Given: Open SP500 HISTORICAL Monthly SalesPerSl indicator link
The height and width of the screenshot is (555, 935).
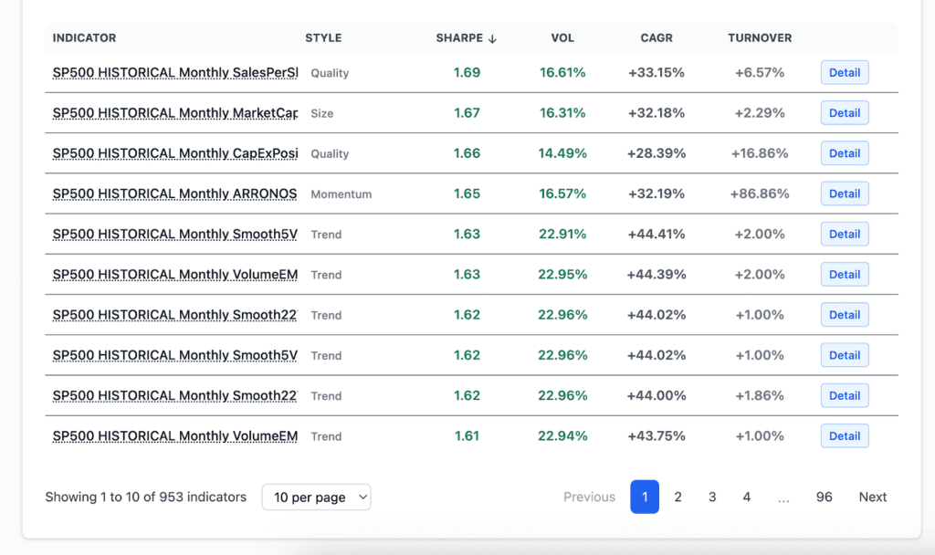Looking at the screenshot, I should click(x=175, y=72).
